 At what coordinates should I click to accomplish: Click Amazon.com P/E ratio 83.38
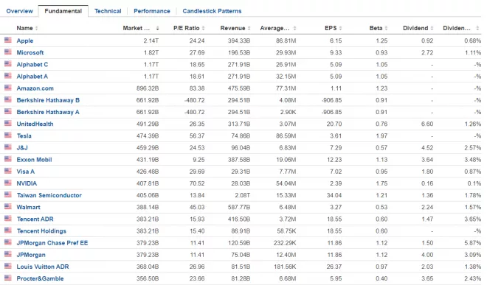click(x=197, y=88)
